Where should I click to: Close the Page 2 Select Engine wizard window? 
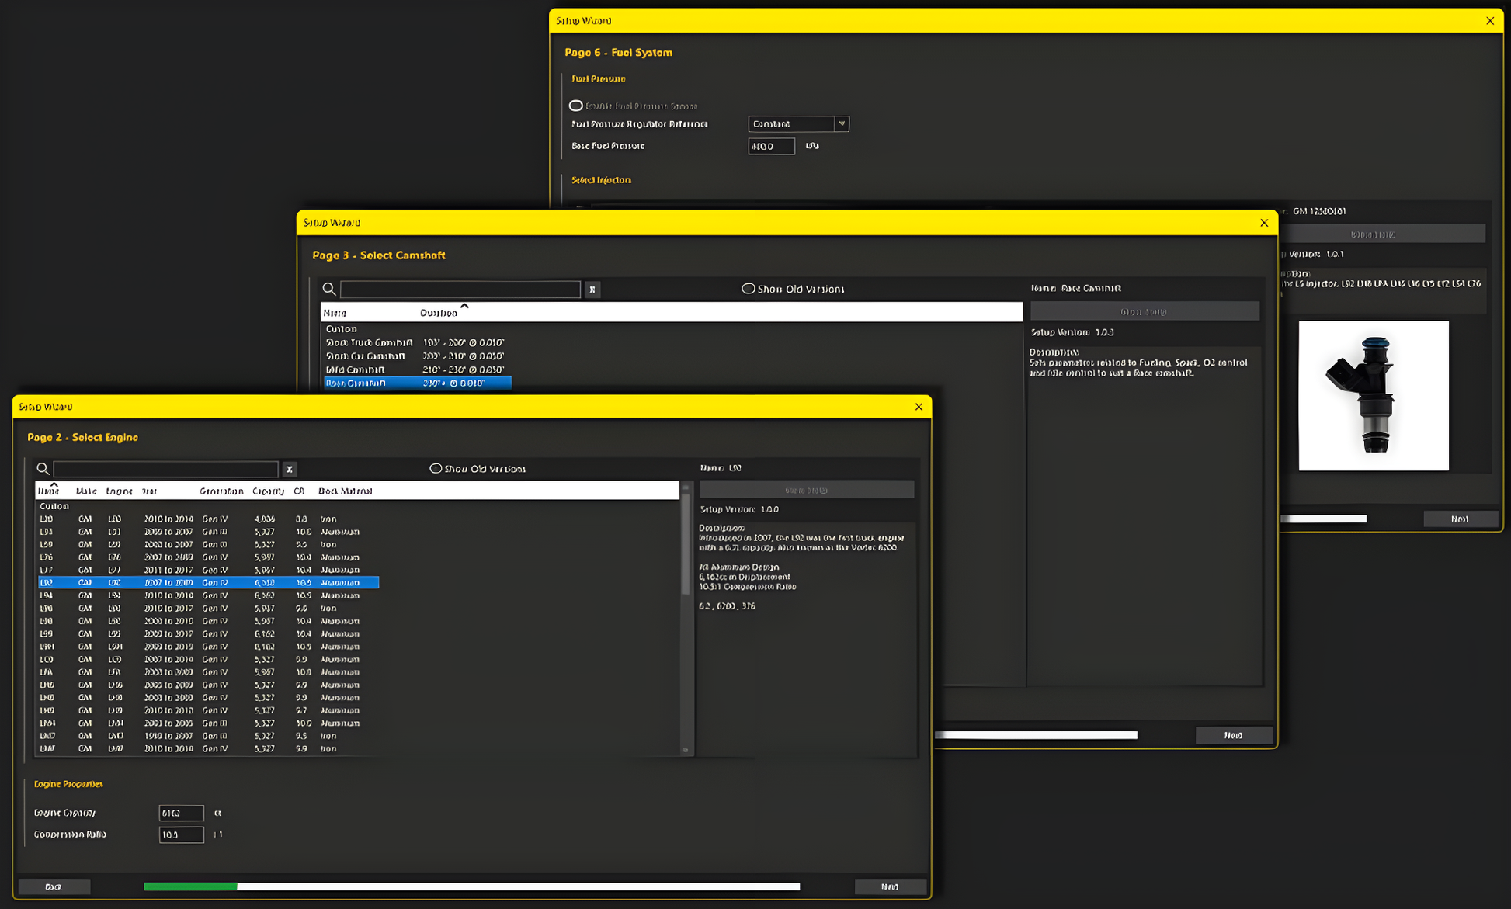(919, 407)
